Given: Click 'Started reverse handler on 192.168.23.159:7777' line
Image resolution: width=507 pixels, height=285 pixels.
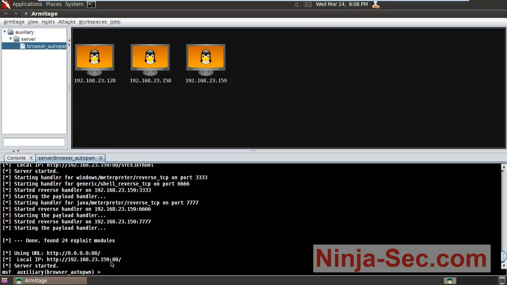Looking at the screenshot, I should pyautogui.click(x=76, y=222).
